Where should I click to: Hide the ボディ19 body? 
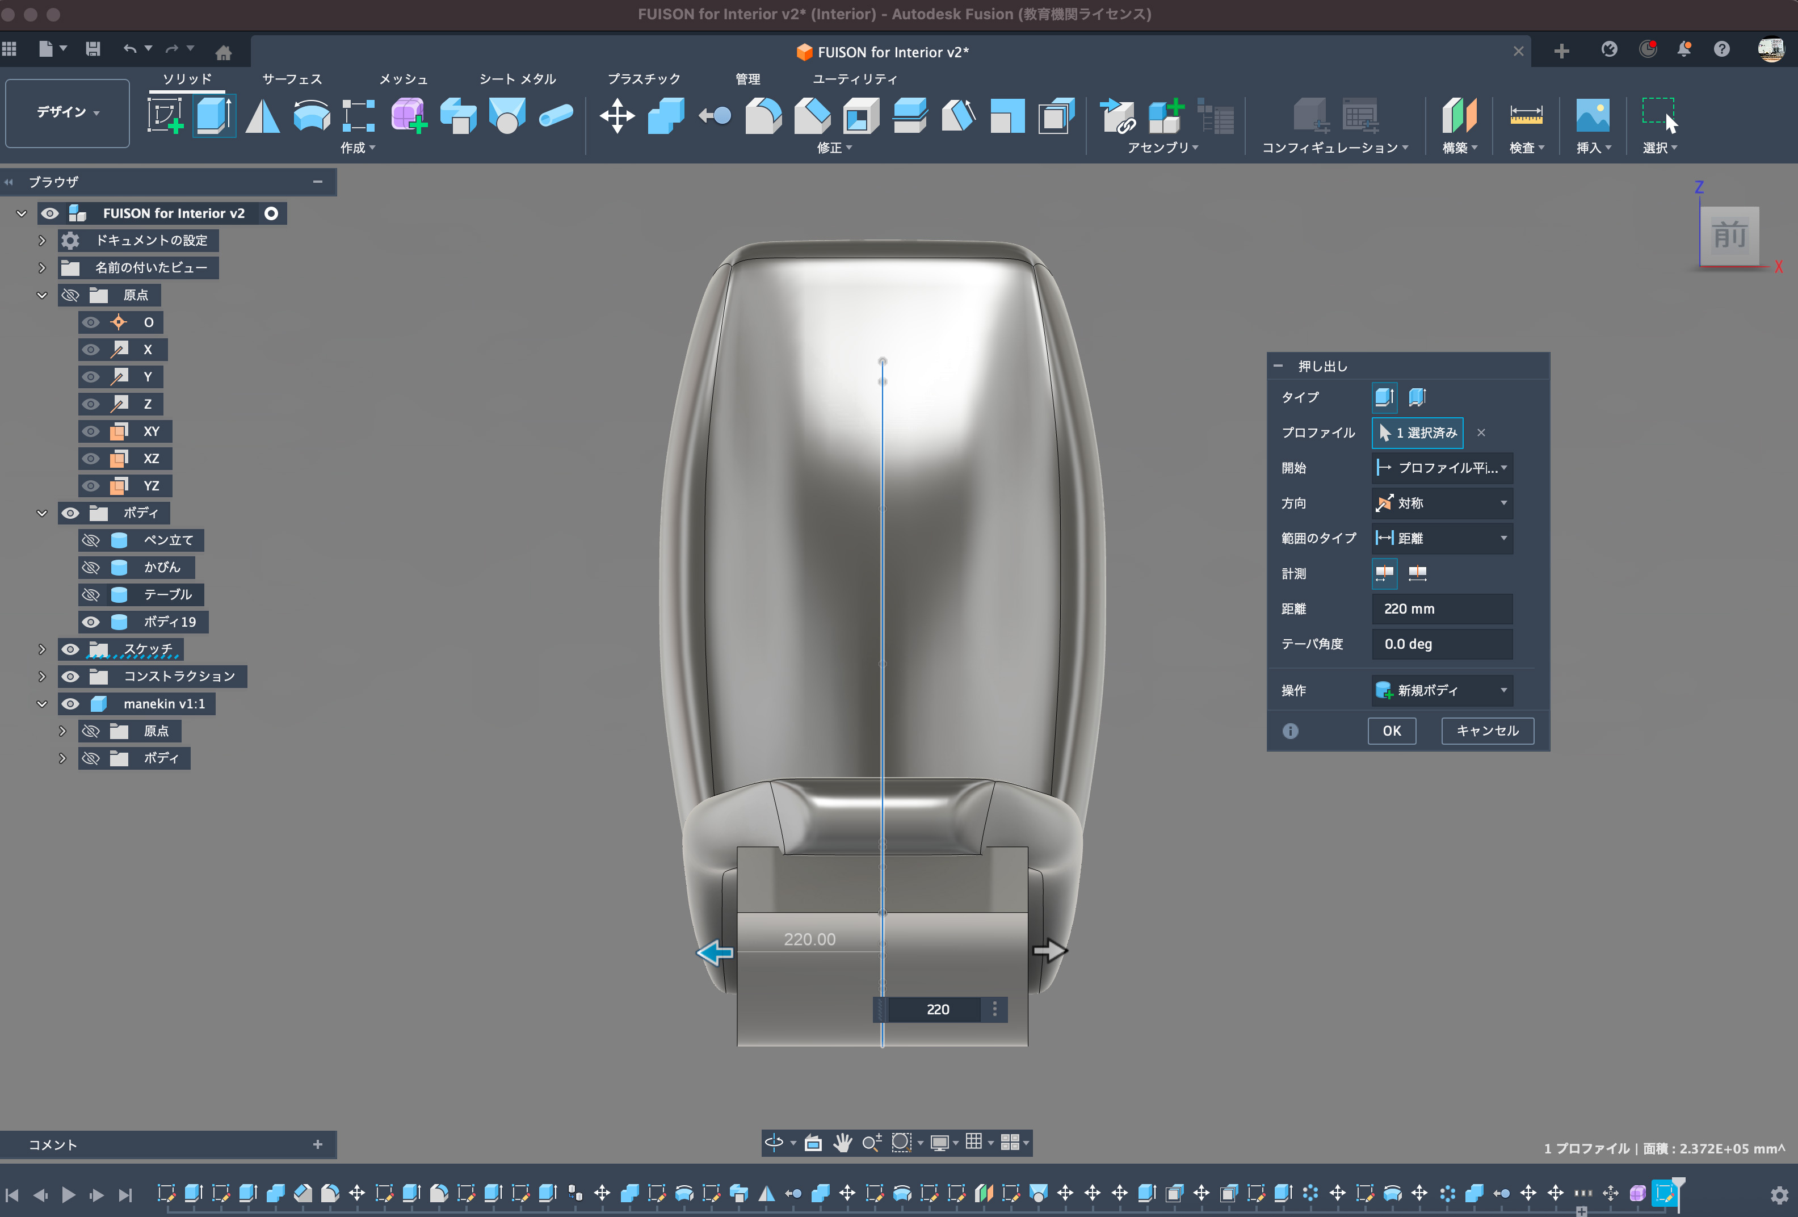(91, 622)
